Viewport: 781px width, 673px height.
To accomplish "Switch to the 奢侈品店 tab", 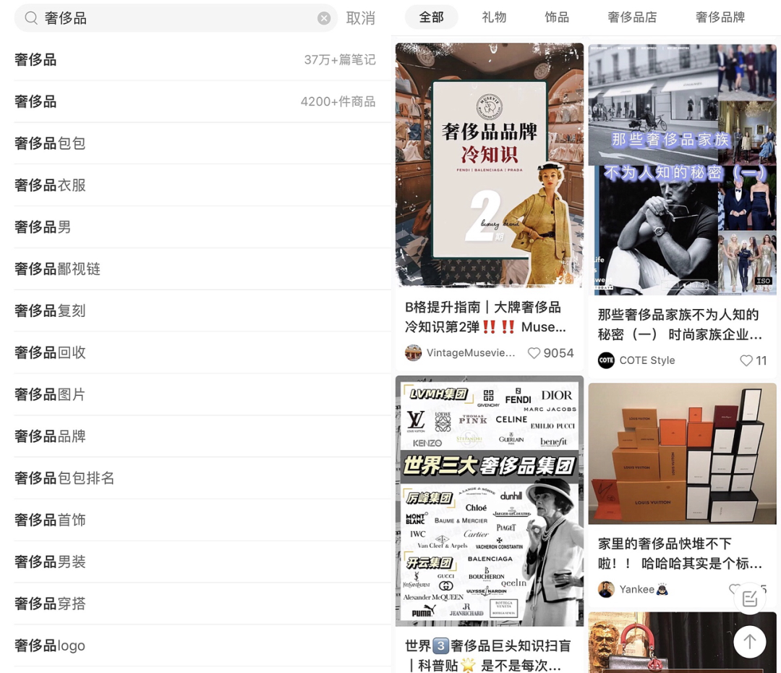I will [632, 17].
